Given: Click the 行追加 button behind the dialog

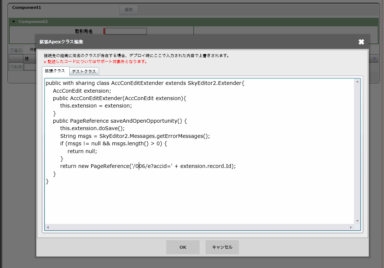Looking at the screenshot, I should (16, 50).
